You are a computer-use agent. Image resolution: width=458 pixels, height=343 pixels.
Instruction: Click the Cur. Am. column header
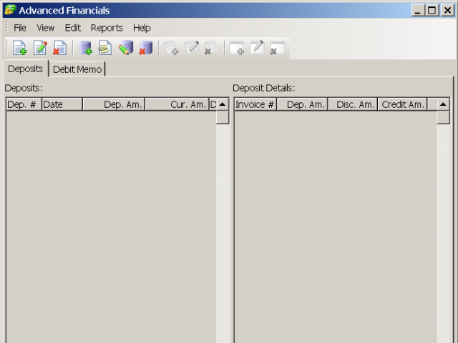[176, 104]
